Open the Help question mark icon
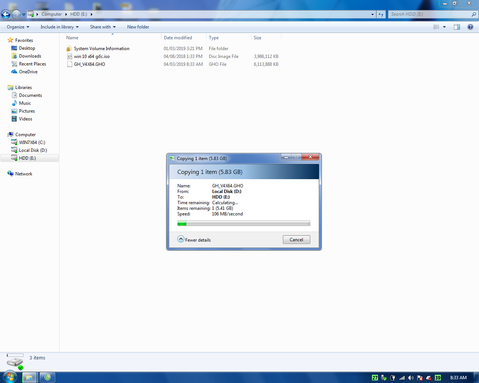 coord(470,27)
